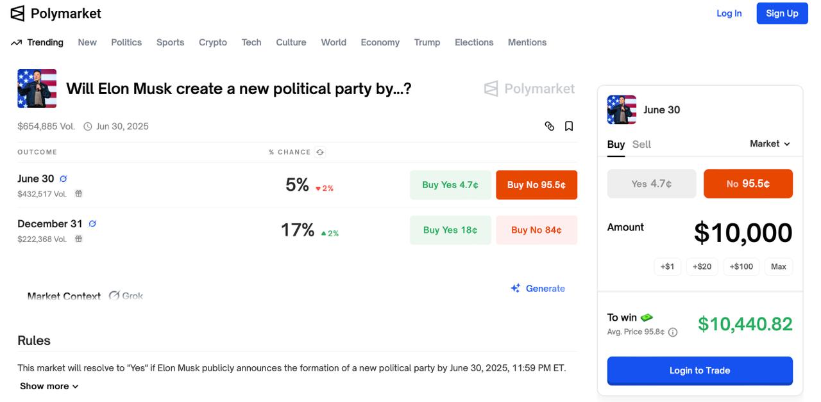Click Buy Yes 18¢ for December 31
Screen dimensions: 821x402
[450, 230]
